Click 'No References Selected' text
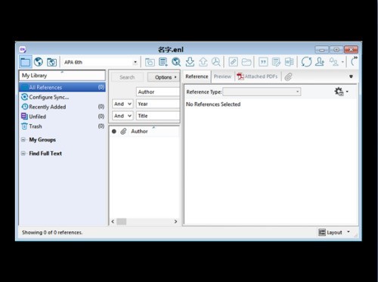 tap(213, 104)
